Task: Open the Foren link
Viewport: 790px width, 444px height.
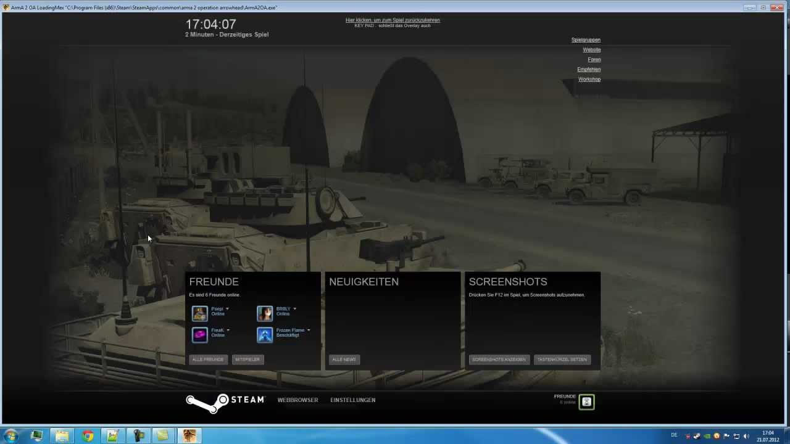Action: [x=594, y=59]
